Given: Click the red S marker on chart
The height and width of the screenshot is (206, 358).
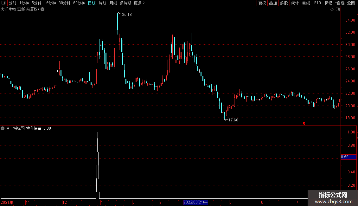Looking at the screenshot, I should pos(304,124).
